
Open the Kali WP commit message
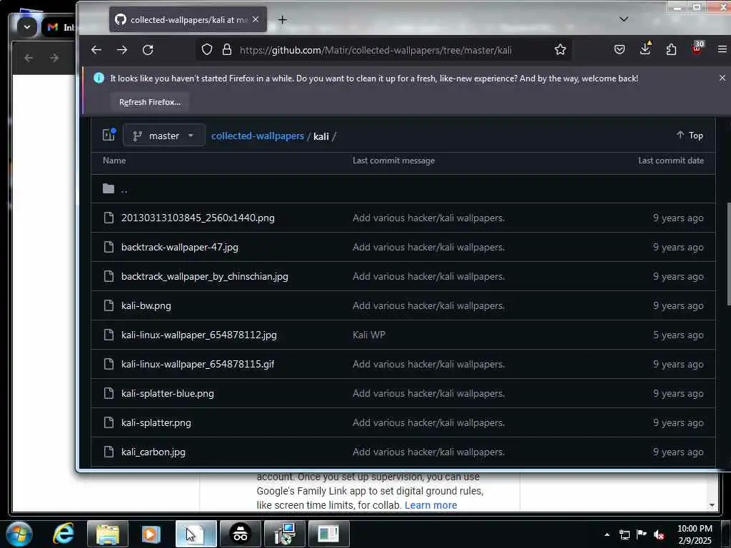369,335
